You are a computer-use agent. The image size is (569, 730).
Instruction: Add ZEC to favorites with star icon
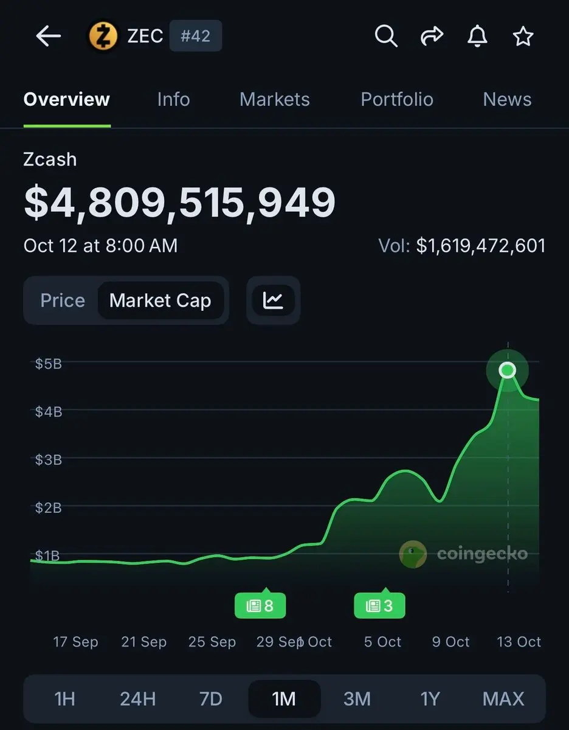click(x=523, y=36)
